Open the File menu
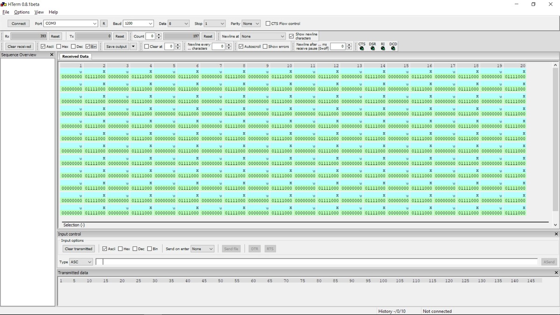 [x=6, y=12]
